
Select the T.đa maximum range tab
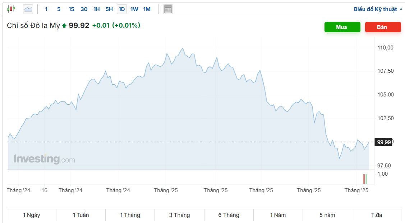[x=377, y=215]
